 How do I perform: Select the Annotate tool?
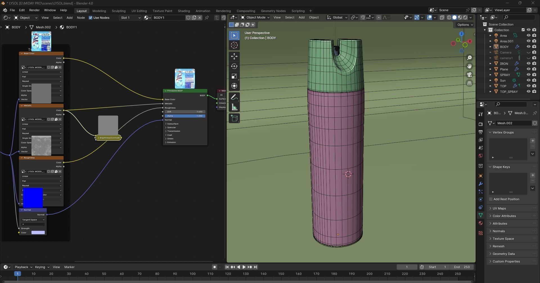234,97
